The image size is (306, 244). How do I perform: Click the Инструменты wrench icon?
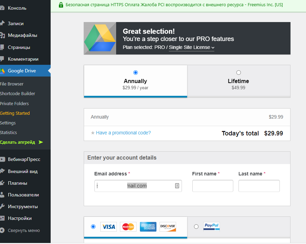pos(2,206)
